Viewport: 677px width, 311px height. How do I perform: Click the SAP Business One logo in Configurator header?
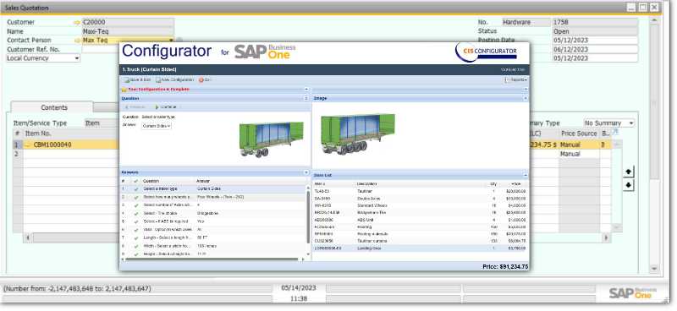pyautogui.click(x=265, y=52)
